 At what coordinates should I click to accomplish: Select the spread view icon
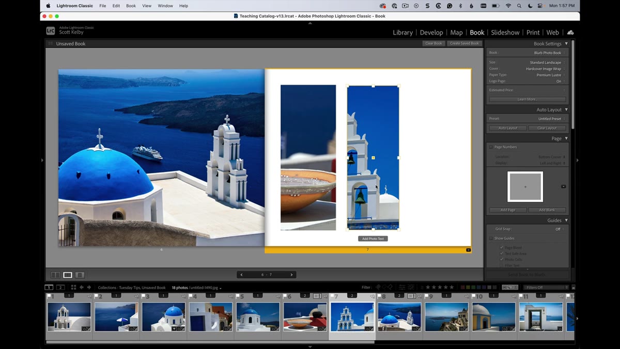(68, 275)
